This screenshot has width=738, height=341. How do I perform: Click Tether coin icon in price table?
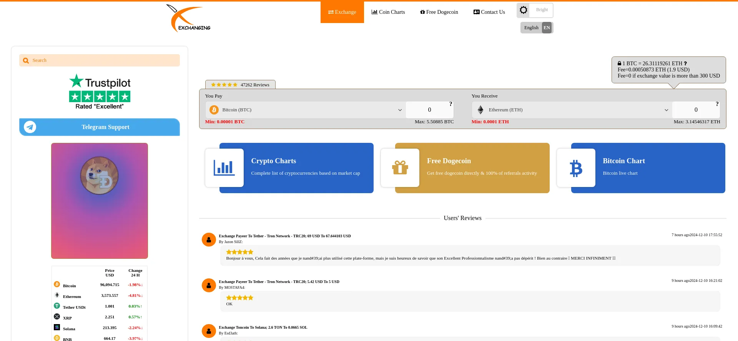57,306
